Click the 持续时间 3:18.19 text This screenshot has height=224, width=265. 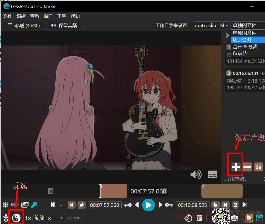click(246, 81)
